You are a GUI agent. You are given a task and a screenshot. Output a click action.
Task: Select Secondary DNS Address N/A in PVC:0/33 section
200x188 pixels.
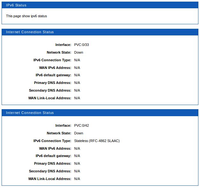coord(77,90)
